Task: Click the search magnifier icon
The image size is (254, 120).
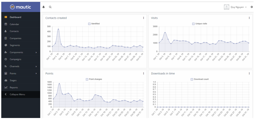Action: (50, 7)
